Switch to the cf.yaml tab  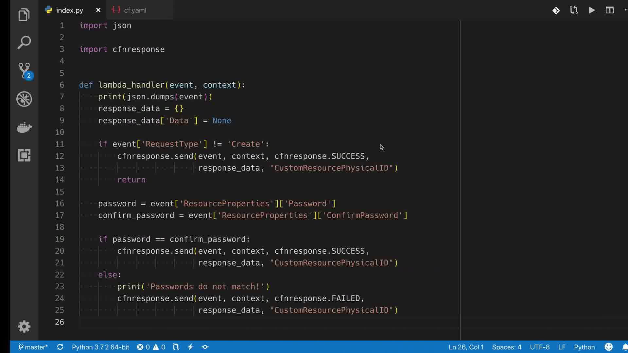(135, 10)
